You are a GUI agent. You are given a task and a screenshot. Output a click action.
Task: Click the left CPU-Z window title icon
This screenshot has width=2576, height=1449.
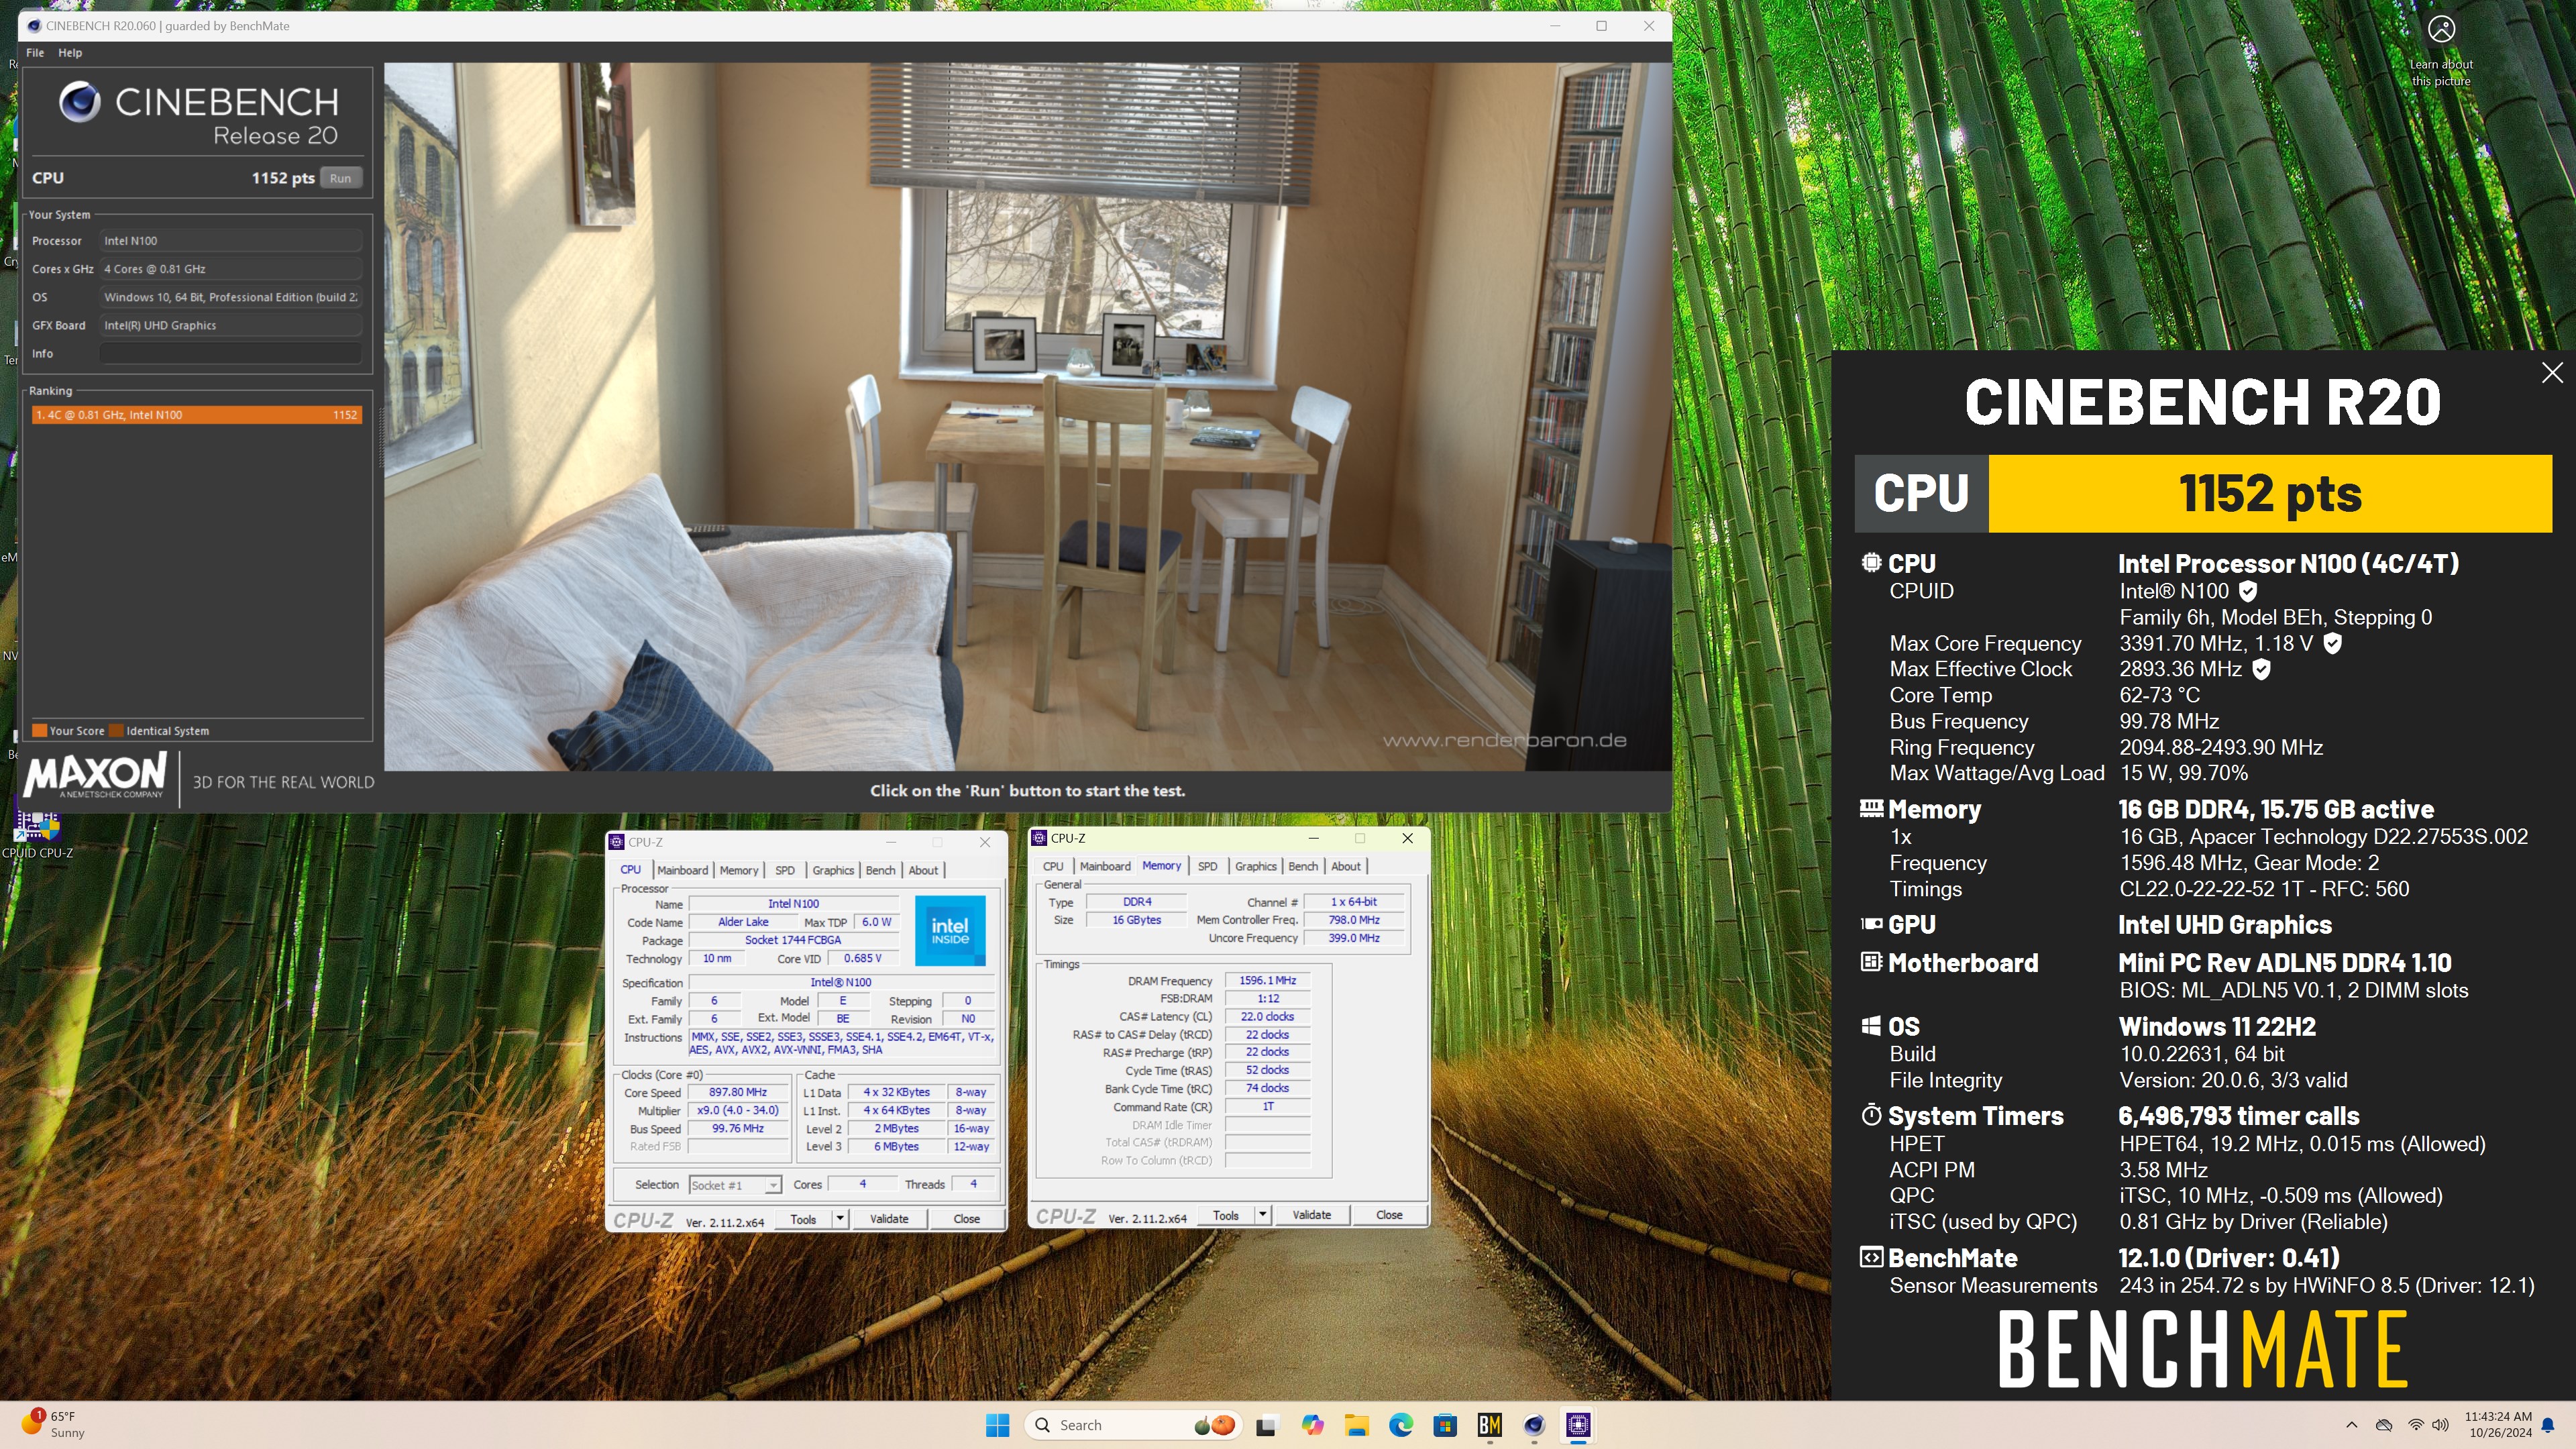(617, 842)
